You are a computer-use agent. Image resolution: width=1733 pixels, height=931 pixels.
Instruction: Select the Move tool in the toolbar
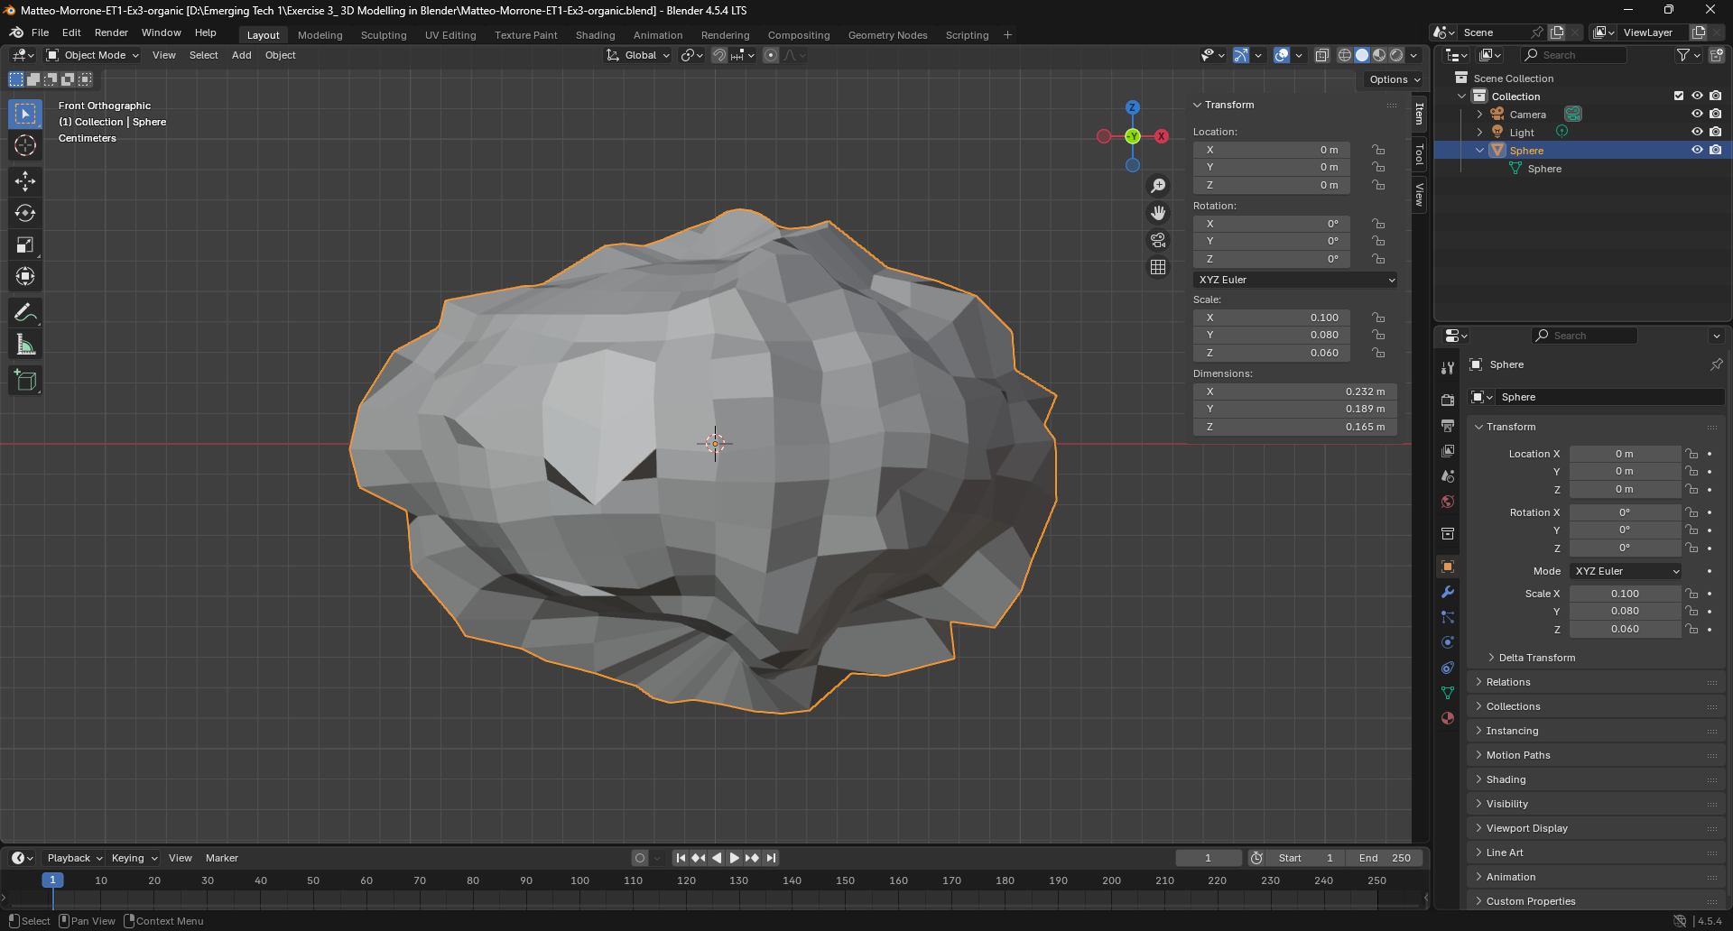click(x=25, y=181)
